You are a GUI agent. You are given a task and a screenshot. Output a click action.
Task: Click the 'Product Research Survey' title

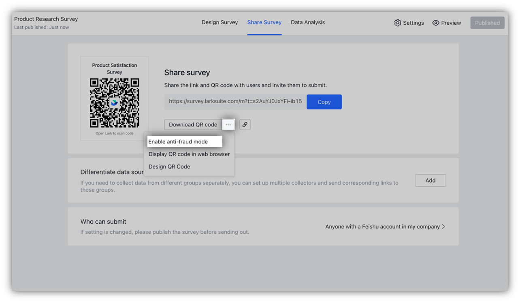click(46, 19)
